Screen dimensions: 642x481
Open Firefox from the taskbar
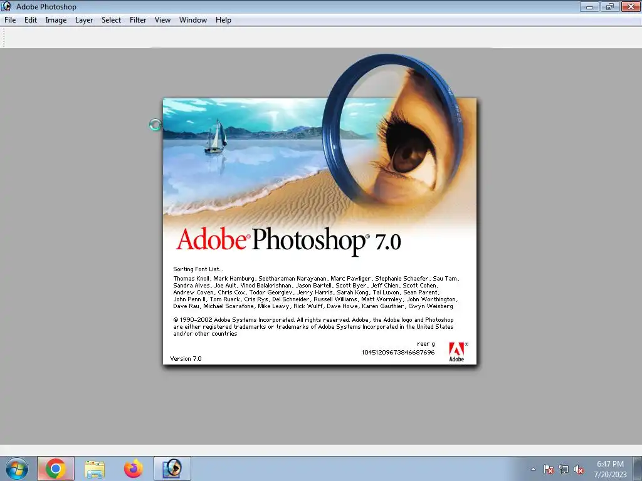pyautogui.click(x=134, y=468)
